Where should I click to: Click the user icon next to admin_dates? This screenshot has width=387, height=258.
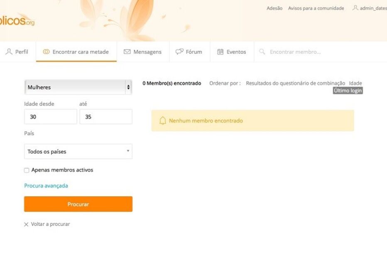coord(355,8)
